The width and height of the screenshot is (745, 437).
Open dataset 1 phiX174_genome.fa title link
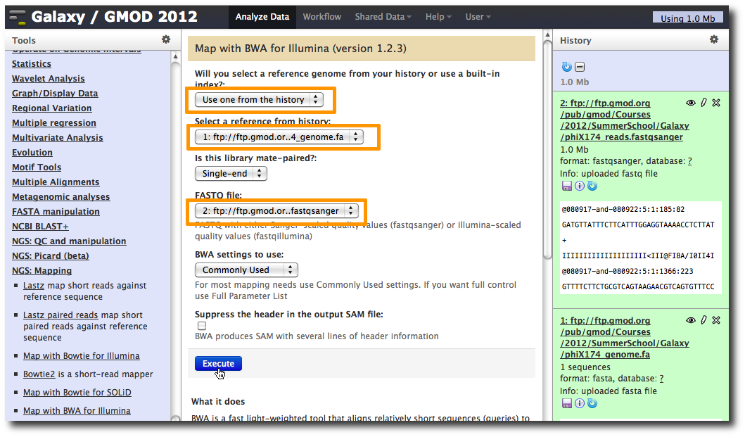(x=624, y=337)
